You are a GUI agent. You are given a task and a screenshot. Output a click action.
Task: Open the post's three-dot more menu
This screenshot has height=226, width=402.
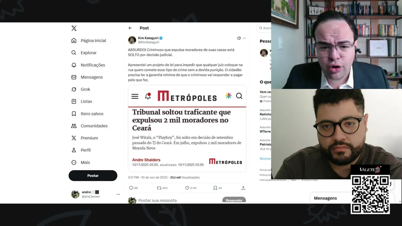pos(244,38)
